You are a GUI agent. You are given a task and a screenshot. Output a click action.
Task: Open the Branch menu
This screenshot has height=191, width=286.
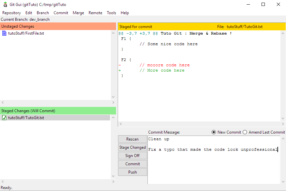point(43,13)
